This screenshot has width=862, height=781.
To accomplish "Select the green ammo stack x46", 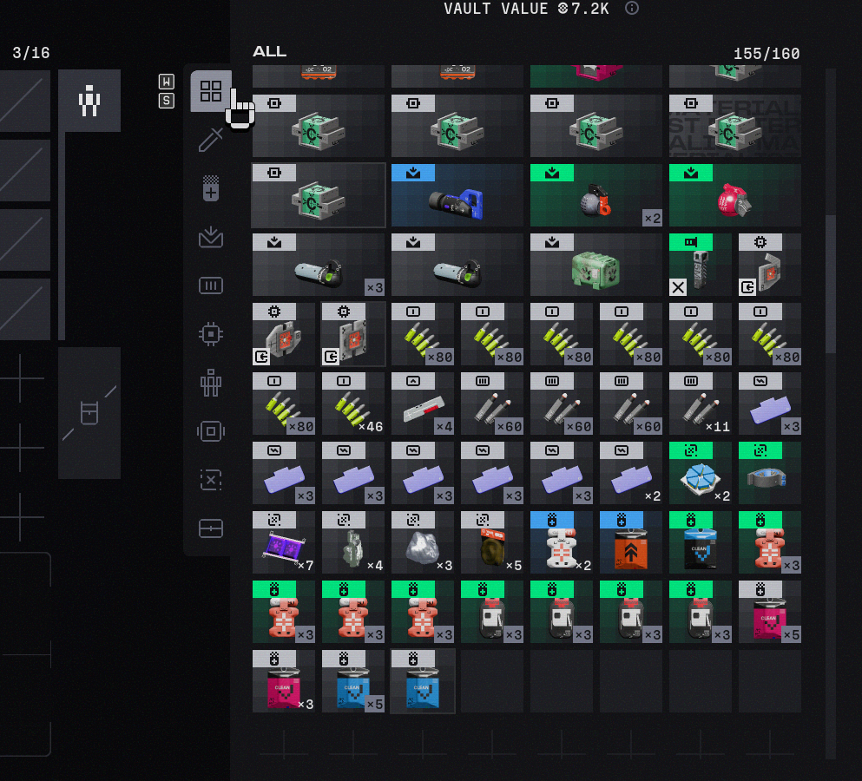I will pyautogui.click(x=353, y=404).
